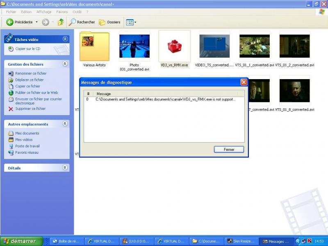Image resolution: width=328 pixels, height=246 pixels.
Task: Click Renommer ce fichier link
Action: [x=31, y=73]
